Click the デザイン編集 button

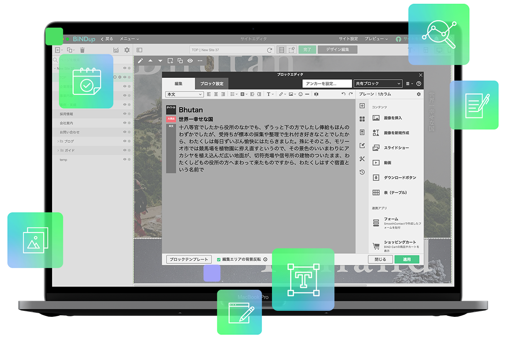[x=338, y=49]
